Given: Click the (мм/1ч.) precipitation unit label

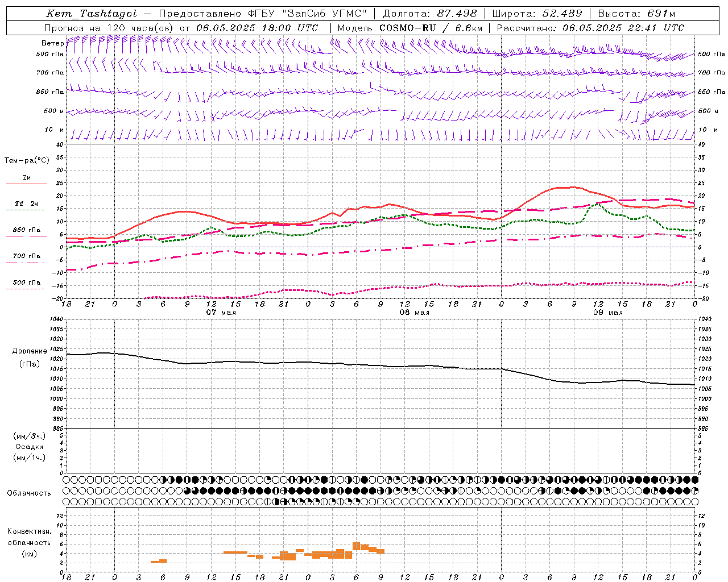Looking at the screenshot, I should pos(30,458).
